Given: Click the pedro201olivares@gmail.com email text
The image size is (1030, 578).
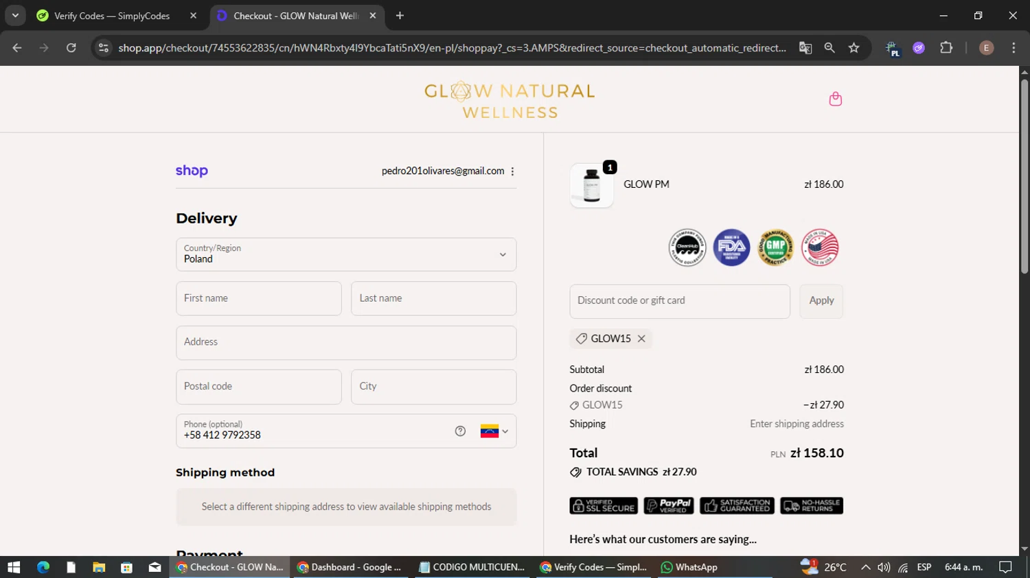Looking at the screenshot, I should tap(443, 171).
